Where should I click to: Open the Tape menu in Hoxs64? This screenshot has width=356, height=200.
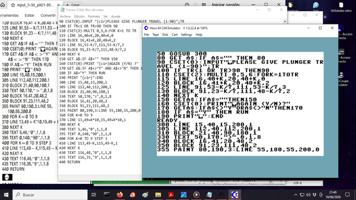[156, 34]
